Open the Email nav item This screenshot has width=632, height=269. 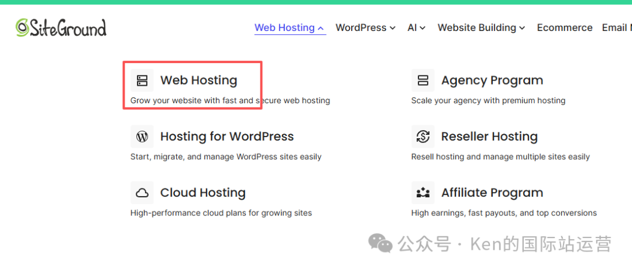point(617,28)
